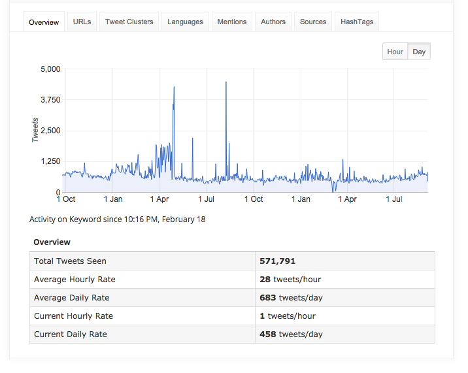Screen dimensions: 468x373
Task: Go to the Mentions tab
Action: [x=232, y=22]
